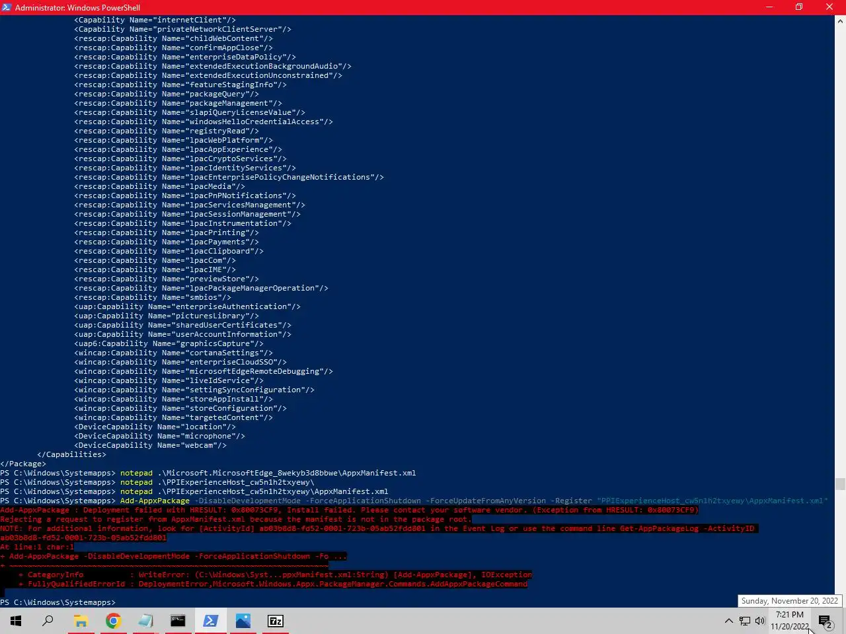Click the rescap line 'smbios'
The height and width of the screenshot is (634, 846).
pyautogui.click(x=153, y=297)
